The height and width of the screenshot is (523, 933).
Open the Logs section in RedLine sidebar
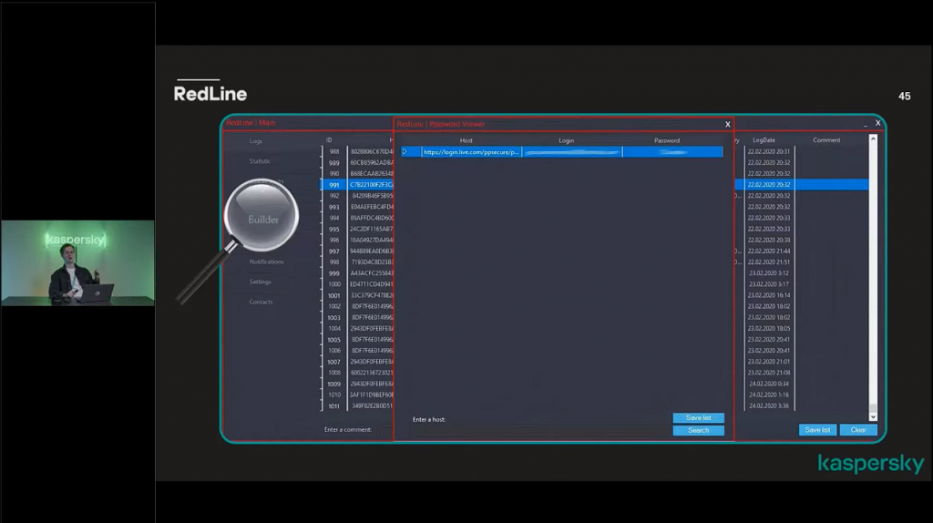pyautogui.click(x=255, y=141)
